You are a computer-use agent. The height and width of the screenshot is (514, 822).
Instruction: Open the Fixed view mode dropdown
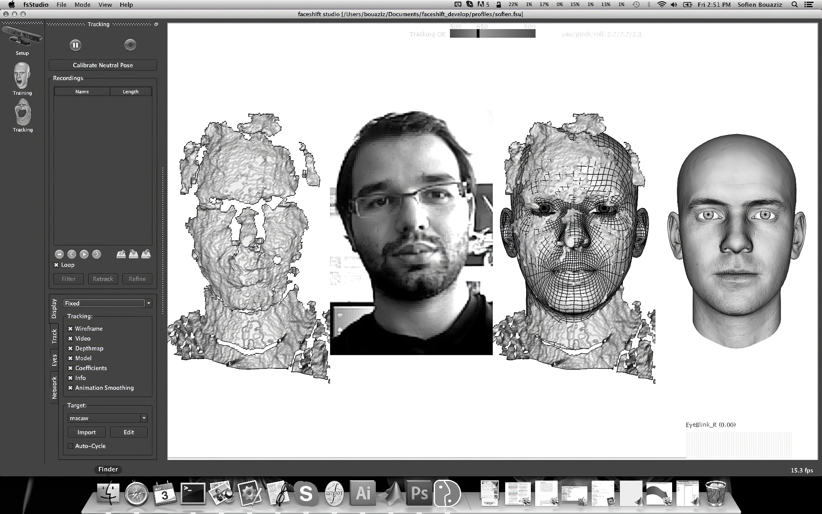coord(107,303)
